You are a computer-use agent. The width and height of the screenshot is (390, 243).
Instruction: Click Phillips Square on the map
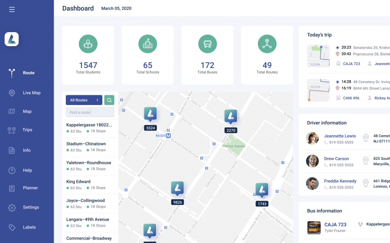(234, 146)
